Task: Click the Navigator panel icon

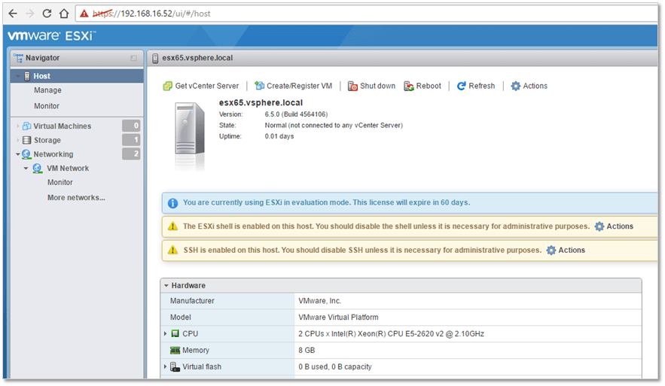Action: (x=18, y=58)
